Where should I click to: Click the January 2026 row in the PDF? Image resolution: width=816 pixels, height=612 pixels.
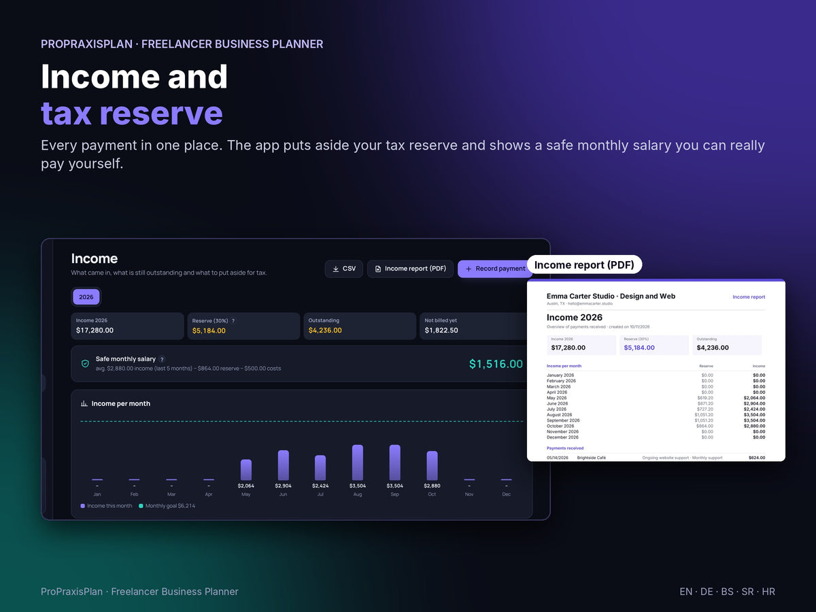pos(656,375)
